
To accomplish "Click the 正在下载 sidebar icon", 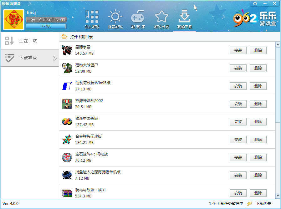I will [x=9, y=41].
